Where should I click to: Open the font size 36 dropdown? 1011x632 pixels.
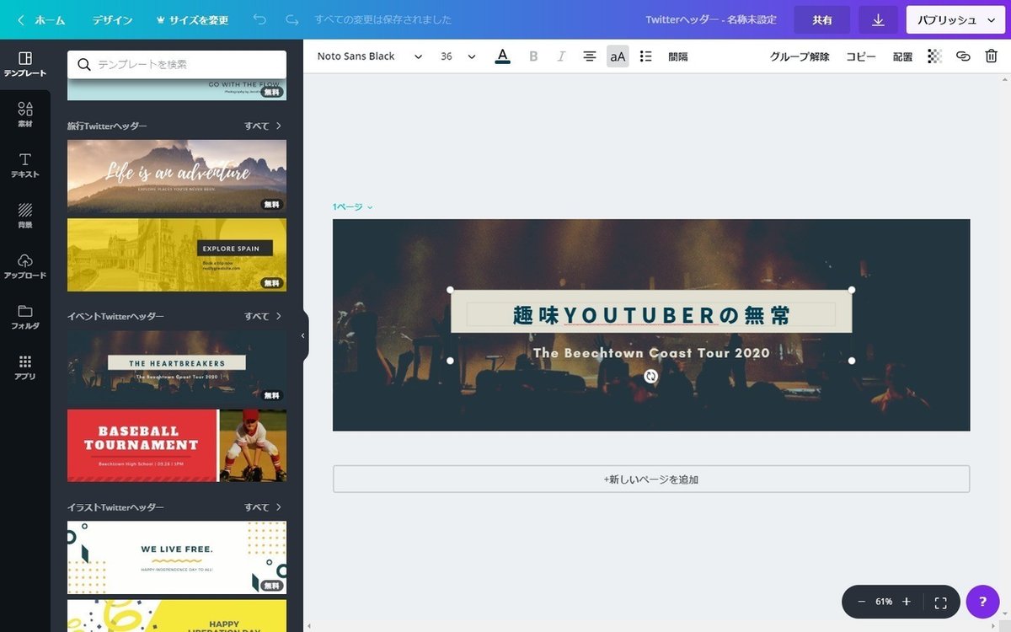tap(457, 56)
